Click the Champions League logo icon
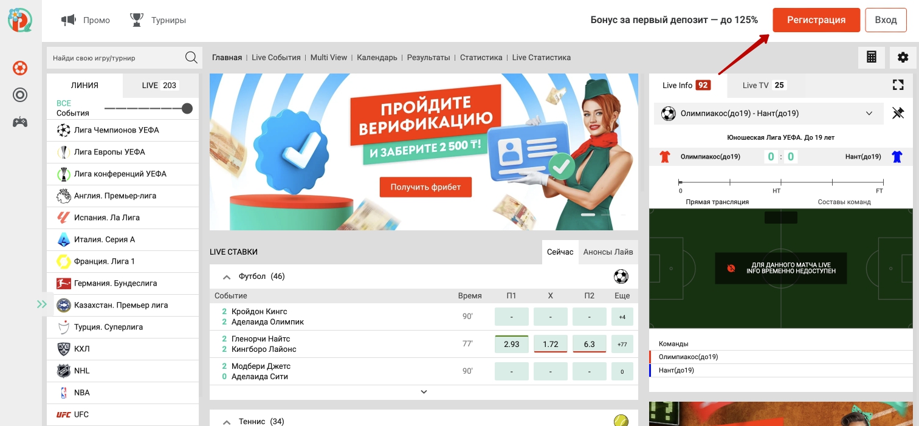The image size is (919, 426). (x=63, y=130)
